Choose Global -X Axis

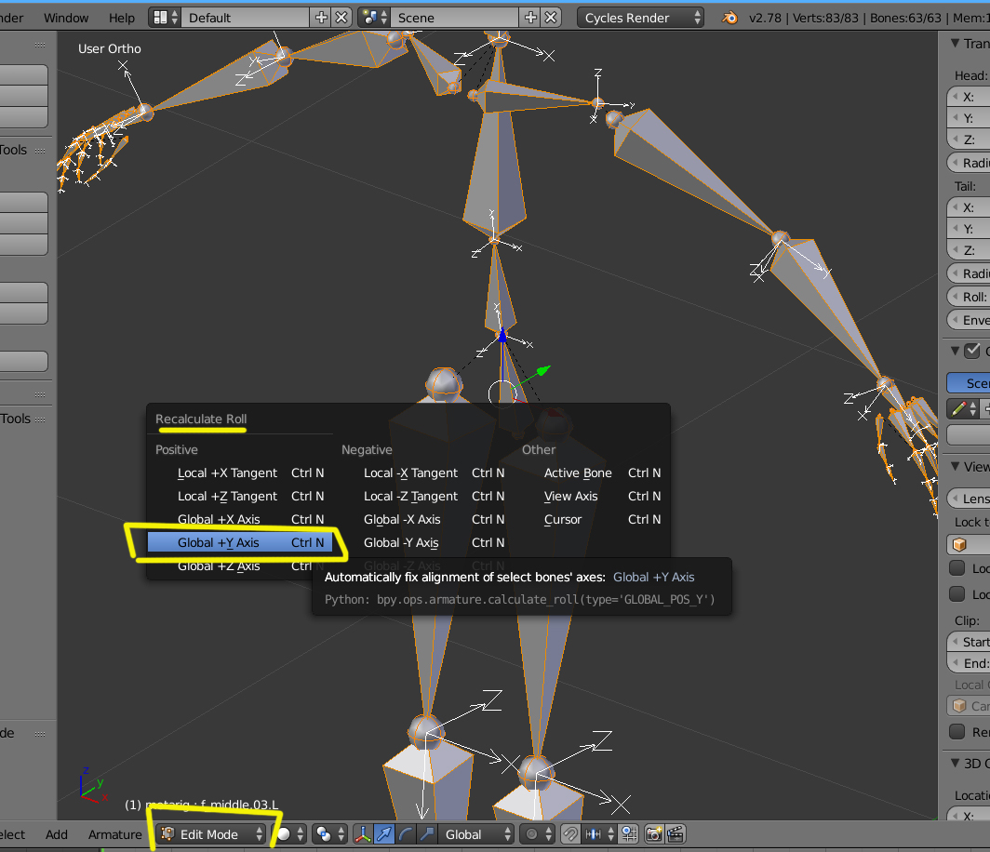point(426,519)
